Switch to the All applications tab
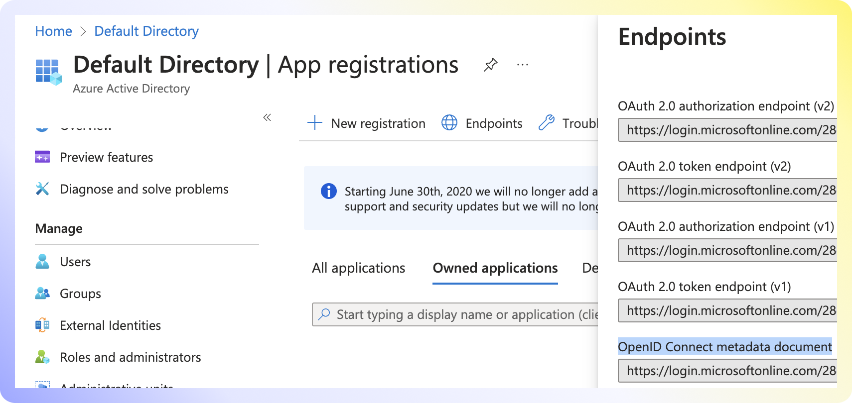Screen dimensions: 852x403 click(359, 268)
